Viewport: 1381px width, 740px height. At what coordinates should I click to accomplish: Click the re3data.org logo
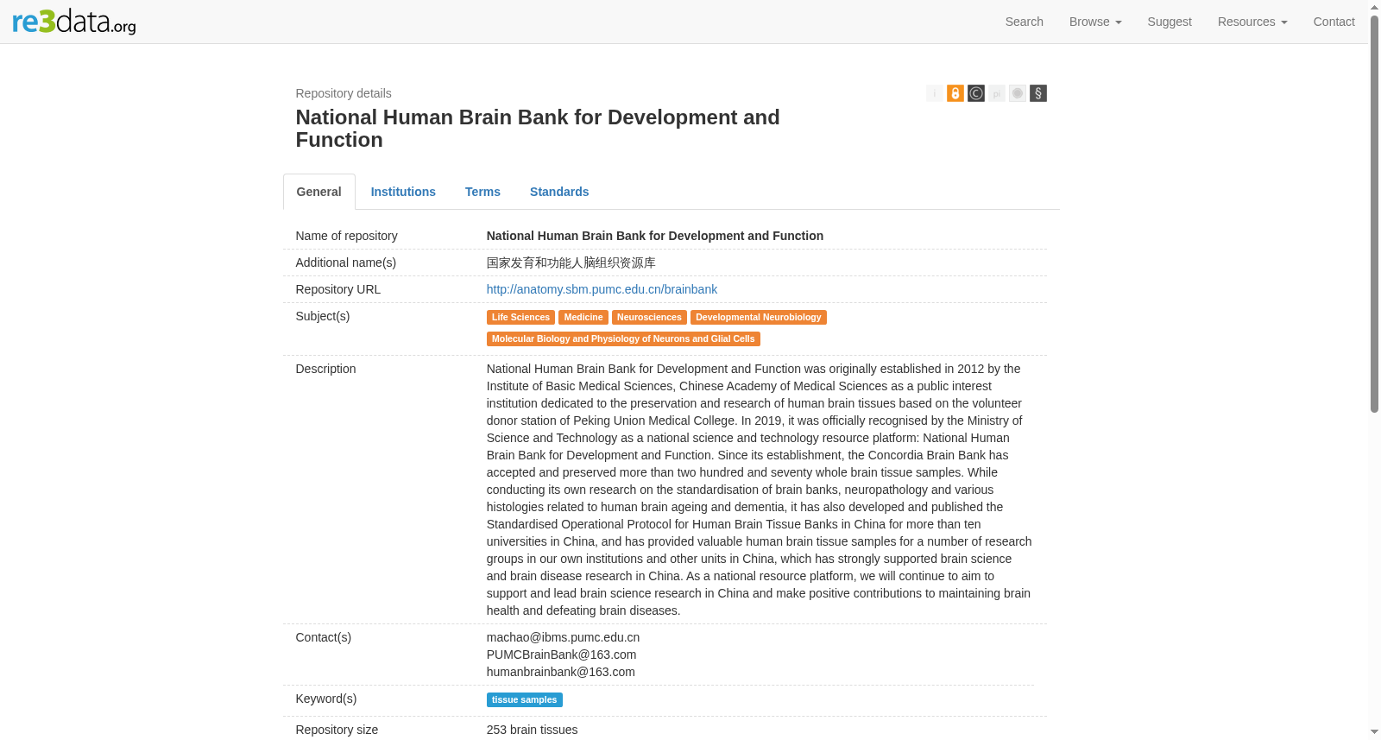point(74,22)
